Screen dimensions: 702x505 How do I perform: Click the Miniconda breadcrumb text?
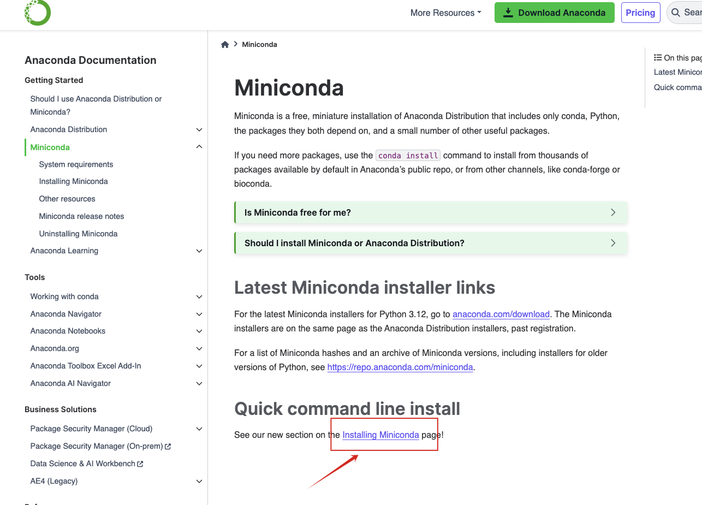pyautogui.click(x=259, y=44)
